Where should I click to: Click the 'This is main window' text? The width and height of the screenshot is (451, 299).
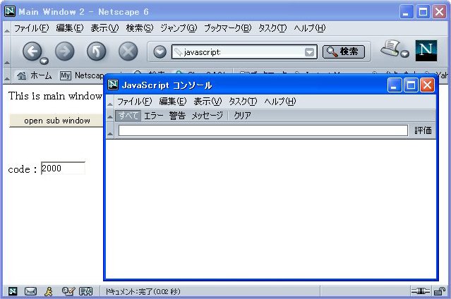[55, 96]
